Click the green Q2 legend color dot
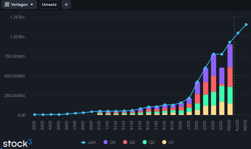This screenshot has width=251, height=149. pyautogui.click(x=145, y=142)
